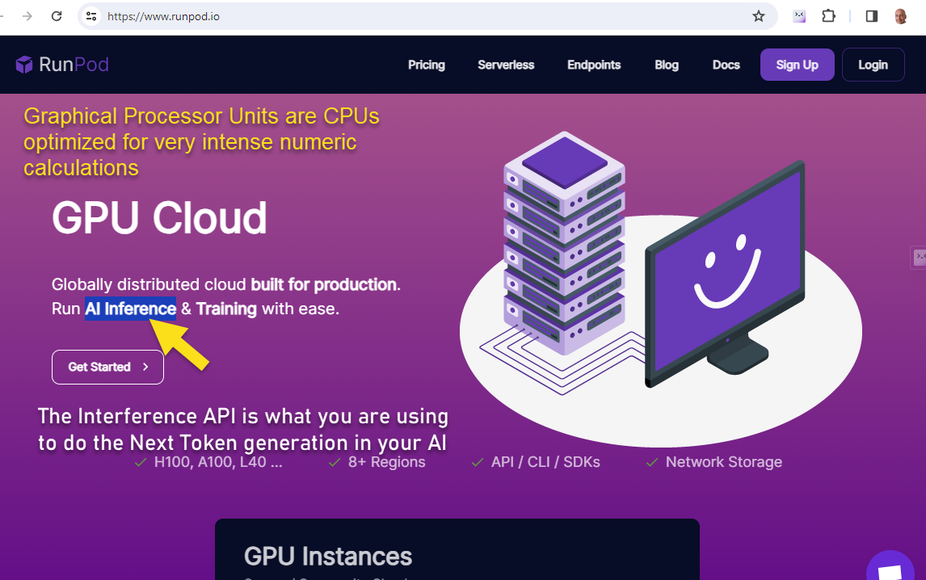Click the GPU Instances heading
Image resolution: width=926 pixels, height=580 pixels.
328,557
